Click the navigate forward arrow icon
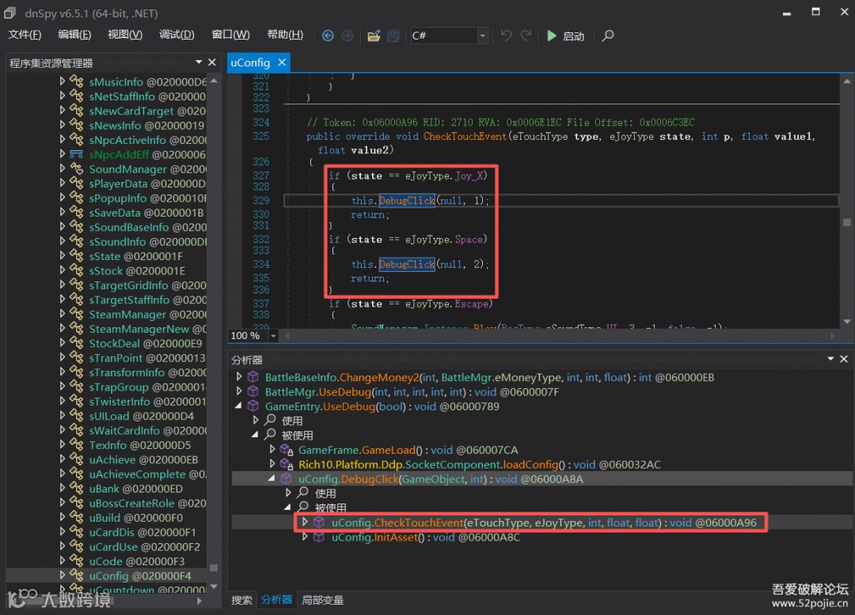 coord(347,36)
